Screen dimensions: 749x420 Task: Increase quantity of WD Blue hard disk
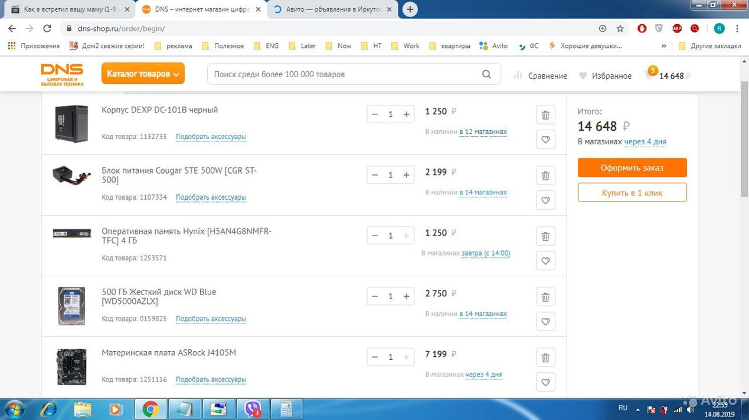406,296
